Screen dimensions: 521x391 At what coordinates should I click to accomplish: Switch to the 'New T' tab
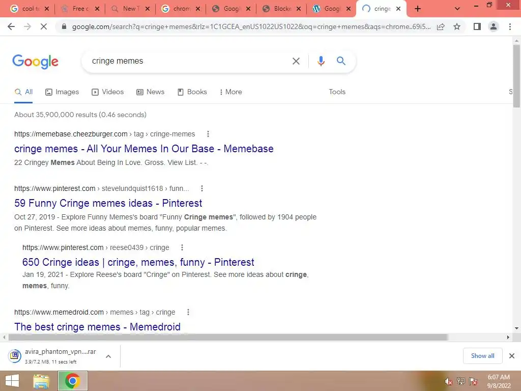tap(130, 9)
